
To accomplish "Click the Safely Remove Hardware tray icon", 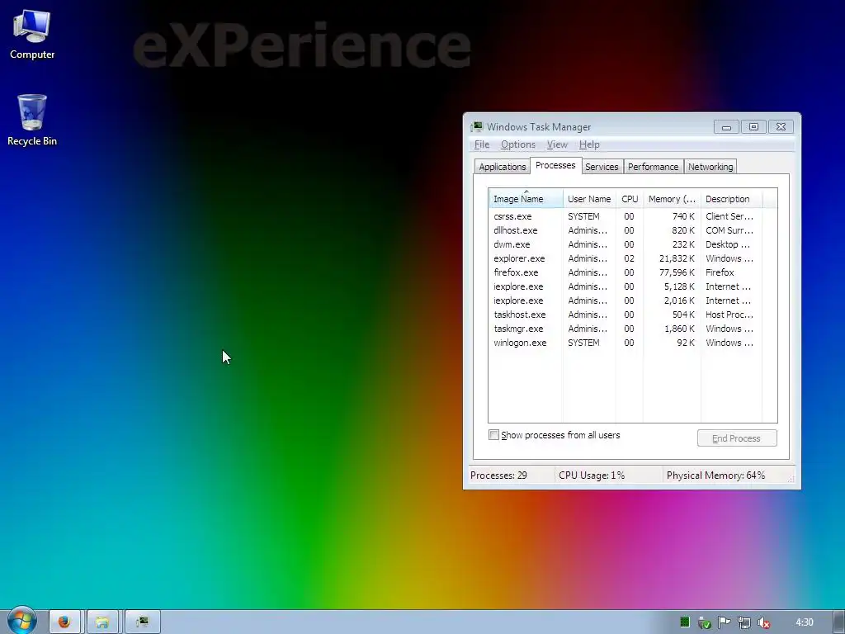I will [705, 622].
